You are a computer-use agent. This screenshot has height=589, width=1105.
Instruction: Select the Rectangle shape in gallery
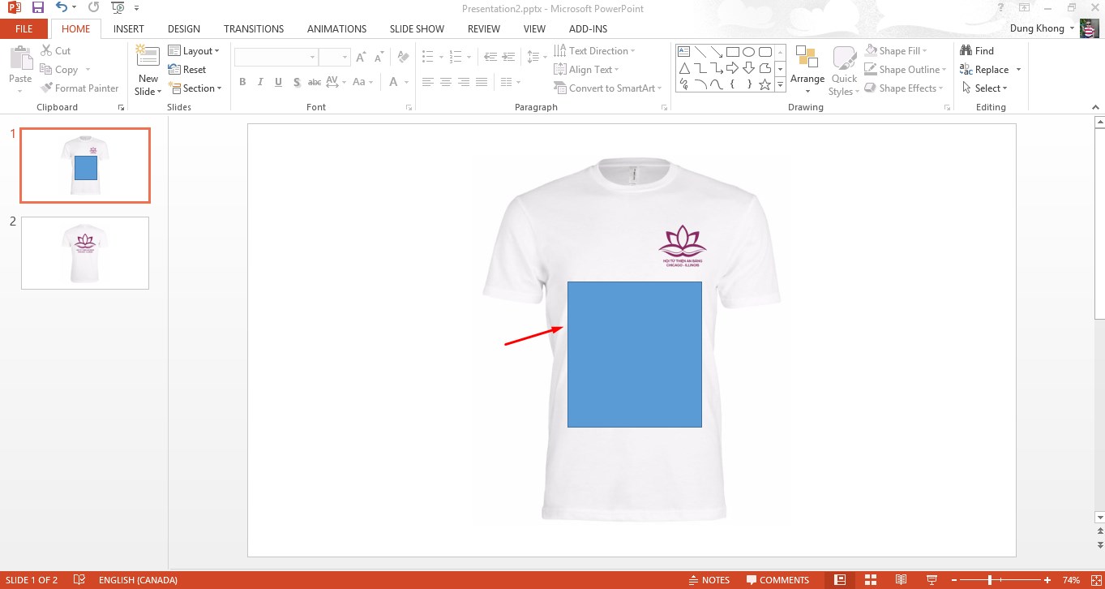(732, 51)
